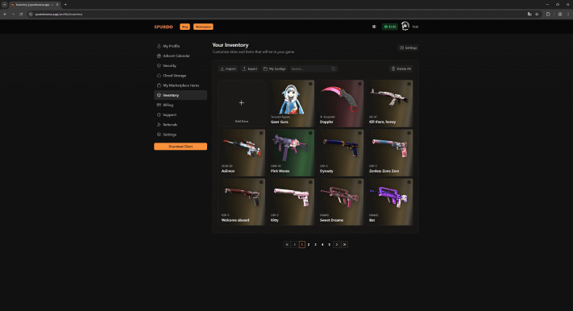573x311 pixels.
Task: Click the Blog button in header
Action: click(185, 27)
